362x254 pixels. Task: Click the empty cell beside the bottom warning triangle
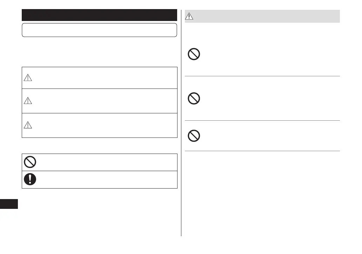pos(105,125)
